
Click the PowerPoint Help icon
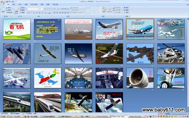pyautogui.click(x=188, y=4)
